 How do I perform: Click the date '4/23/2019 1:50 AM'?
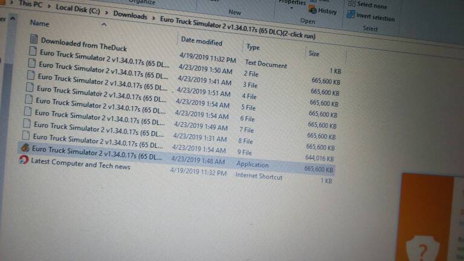(205, 69)
